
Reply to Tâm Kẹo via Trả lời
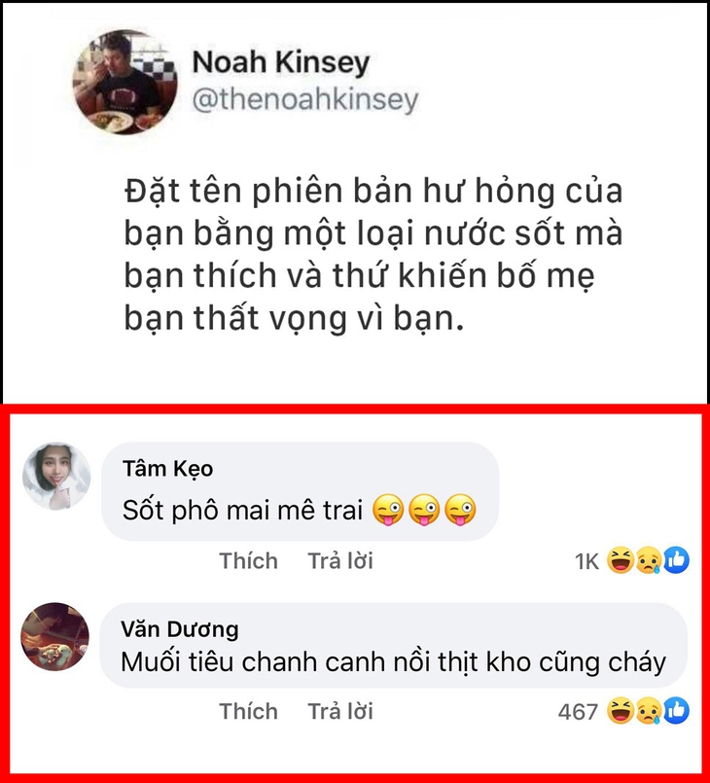[340, 561]
